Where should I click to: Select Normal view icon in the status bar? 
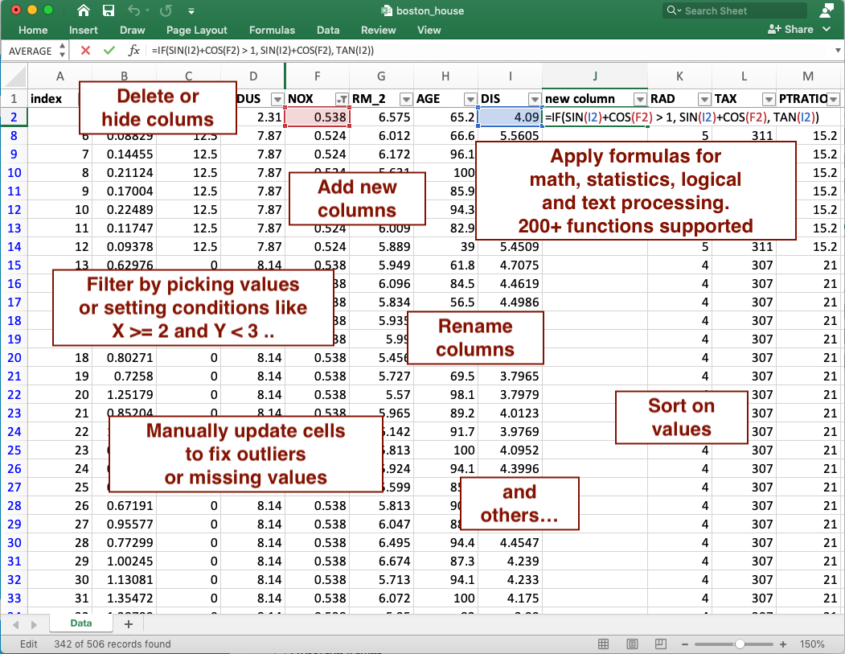(x=603, y=644)
